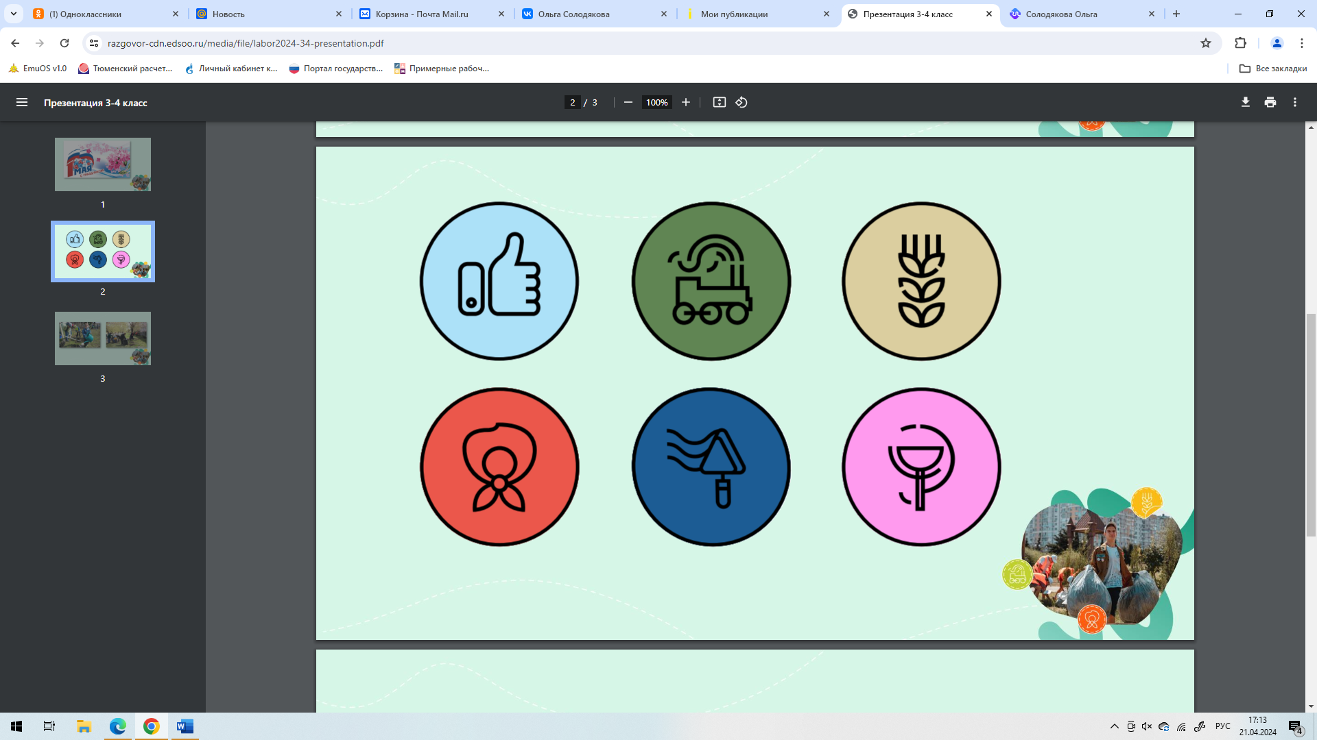Screen dimensions: 1317x740
Task: Bookmark this page with star icon
Action: click(1206, 43)
